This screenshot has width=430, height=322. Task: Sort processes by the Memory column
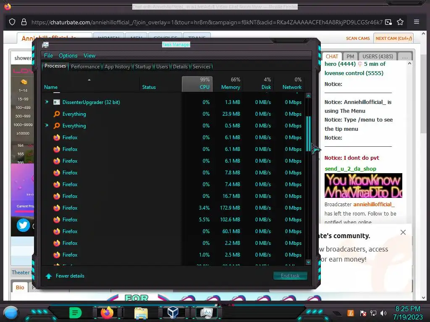coord(228,83)
